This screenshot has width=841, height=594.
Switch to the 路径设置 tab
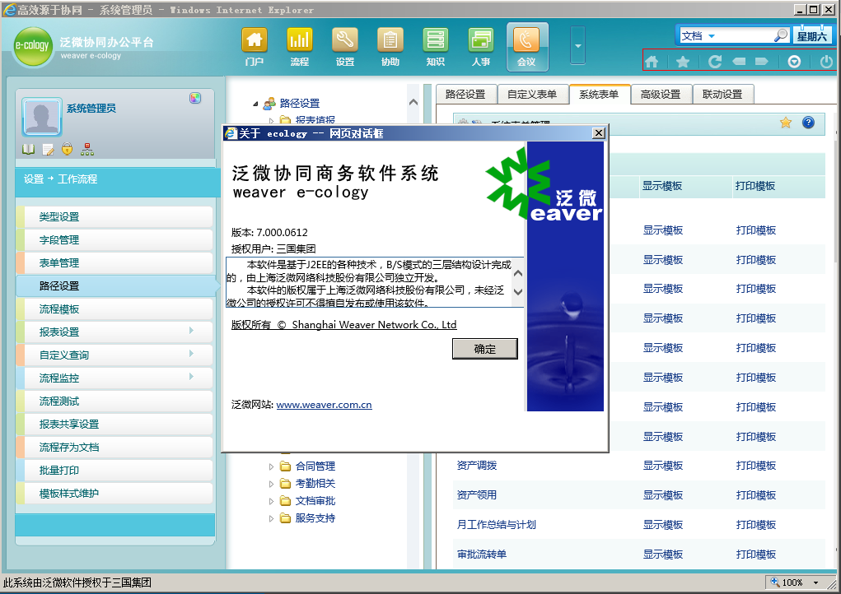(465, 95)
